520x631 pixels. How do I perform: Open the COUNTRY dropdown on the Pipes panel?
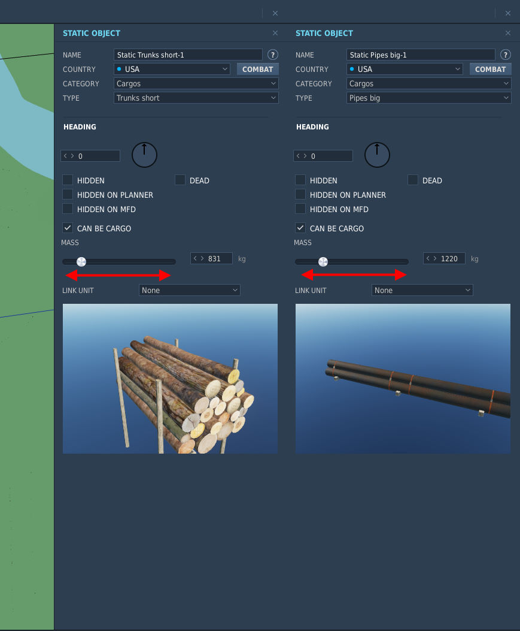point(405,69)
